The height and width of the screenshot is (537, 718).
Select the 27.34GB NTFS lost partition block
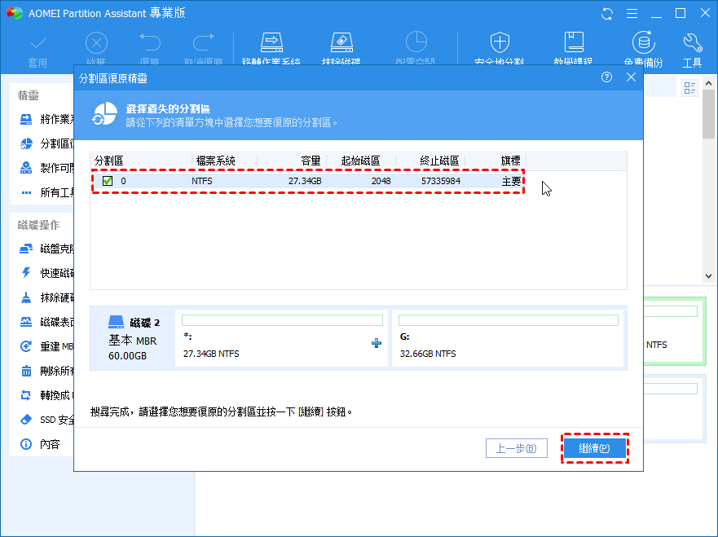pos(282,338)
